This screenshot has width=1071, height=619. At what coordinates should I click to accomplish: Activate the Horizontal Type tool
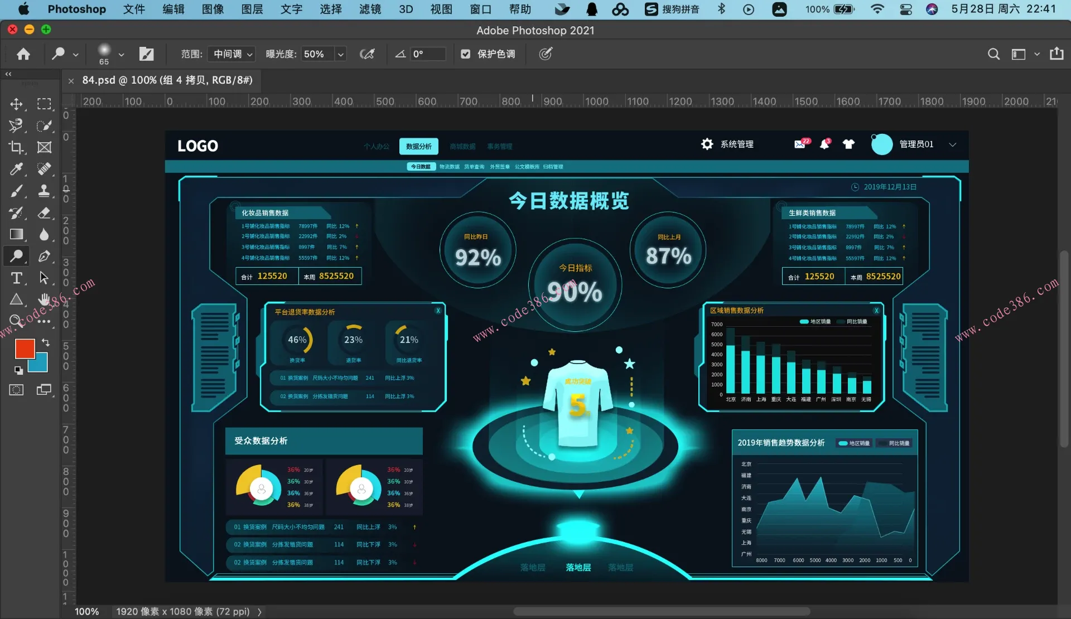(x=16, y=278)
